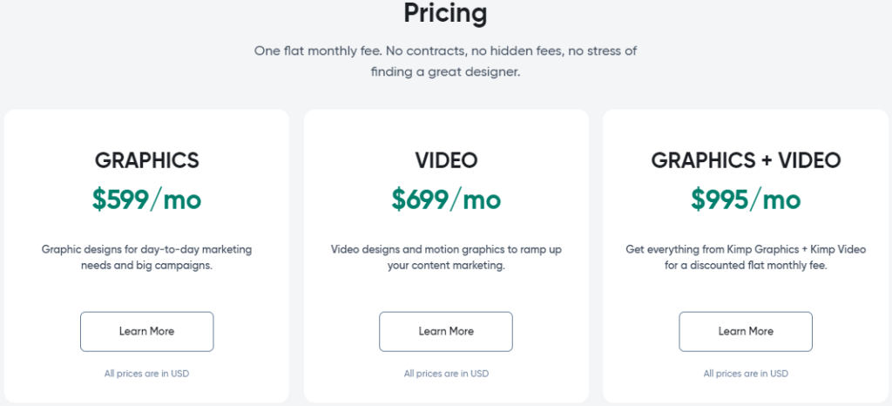Click the main Pricing heading
This screenshot has width=892, height=406.
(445, 14)
